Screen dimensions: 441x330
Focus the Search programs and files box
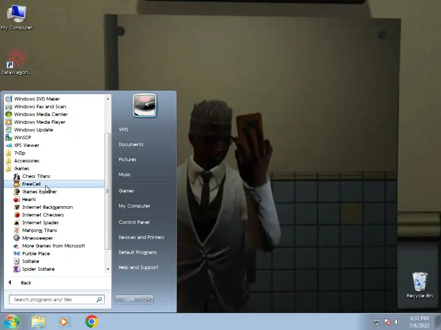point(57,299)
